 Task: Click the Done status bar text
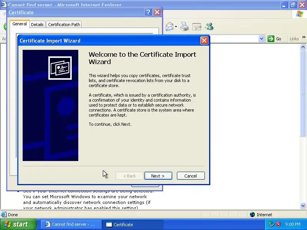coord(13,215)
